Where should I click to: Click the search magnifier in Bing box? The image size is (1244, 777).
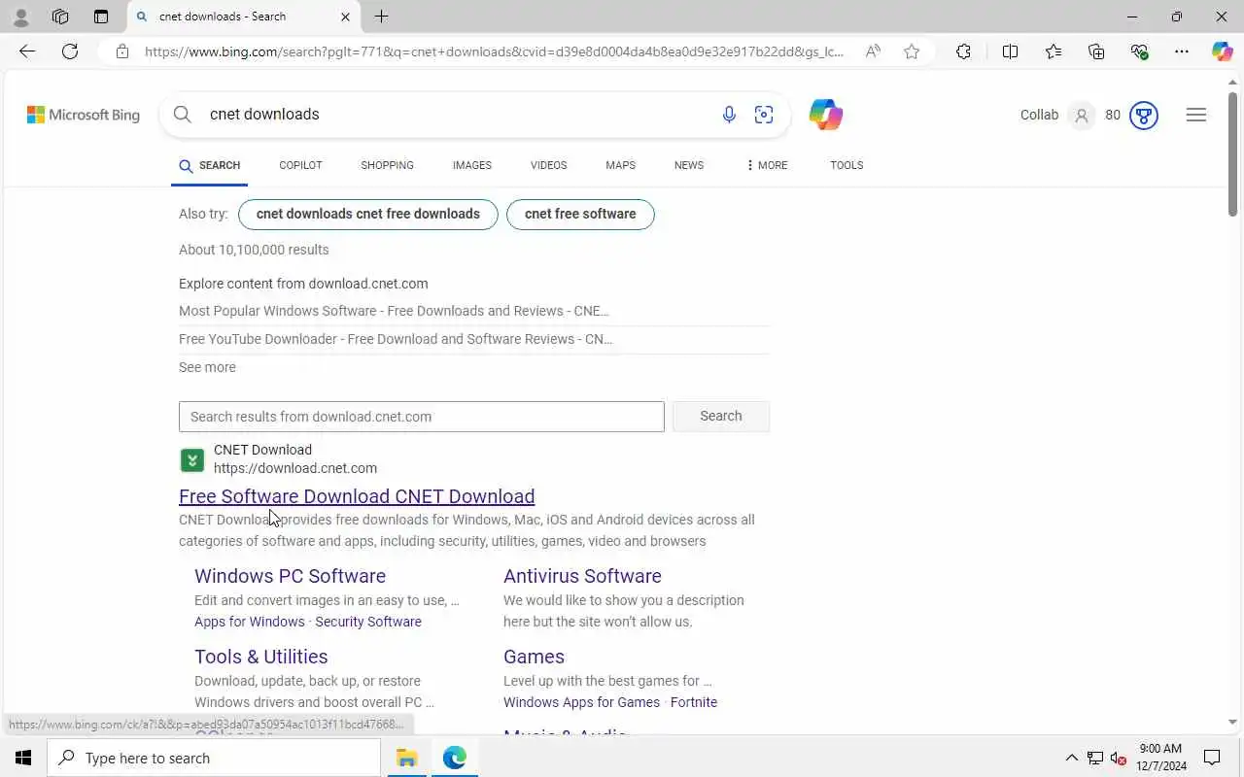pyautogui.click(x=183, y=115)
